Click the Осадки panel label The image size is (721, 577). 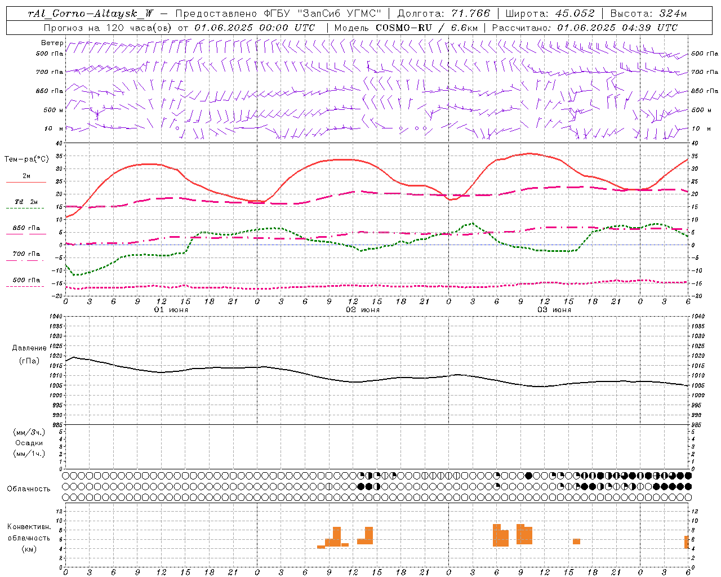(x=29, y=443)
